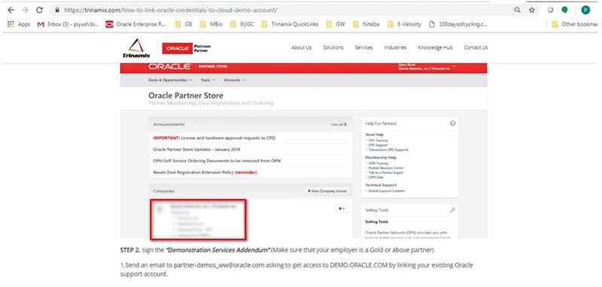Open the OPS Support link
The image size is (602, 287).
point(378,145)
